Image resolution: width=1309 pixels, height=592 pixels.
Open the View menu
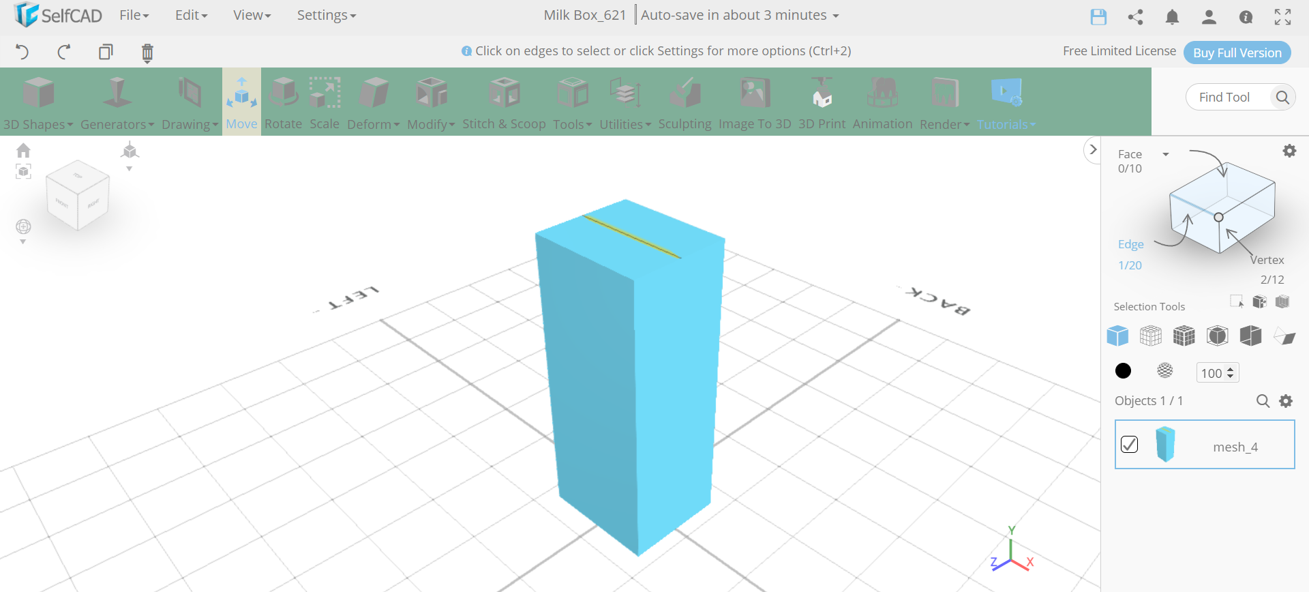252,15
